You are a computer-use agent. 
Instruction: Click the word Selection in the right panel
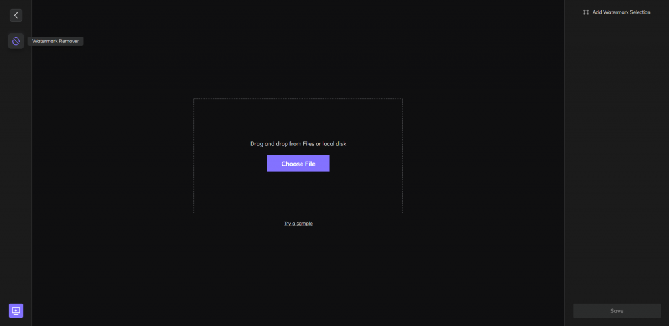point(640,12)
